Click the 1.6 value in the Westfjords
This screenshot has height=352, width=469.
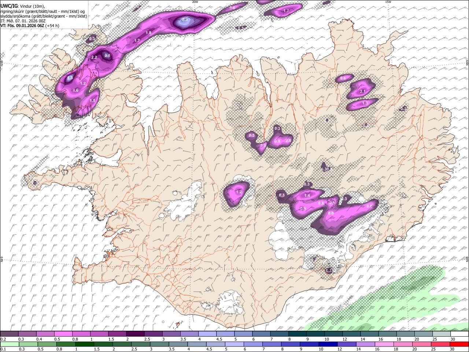click(x=76, y=90)
